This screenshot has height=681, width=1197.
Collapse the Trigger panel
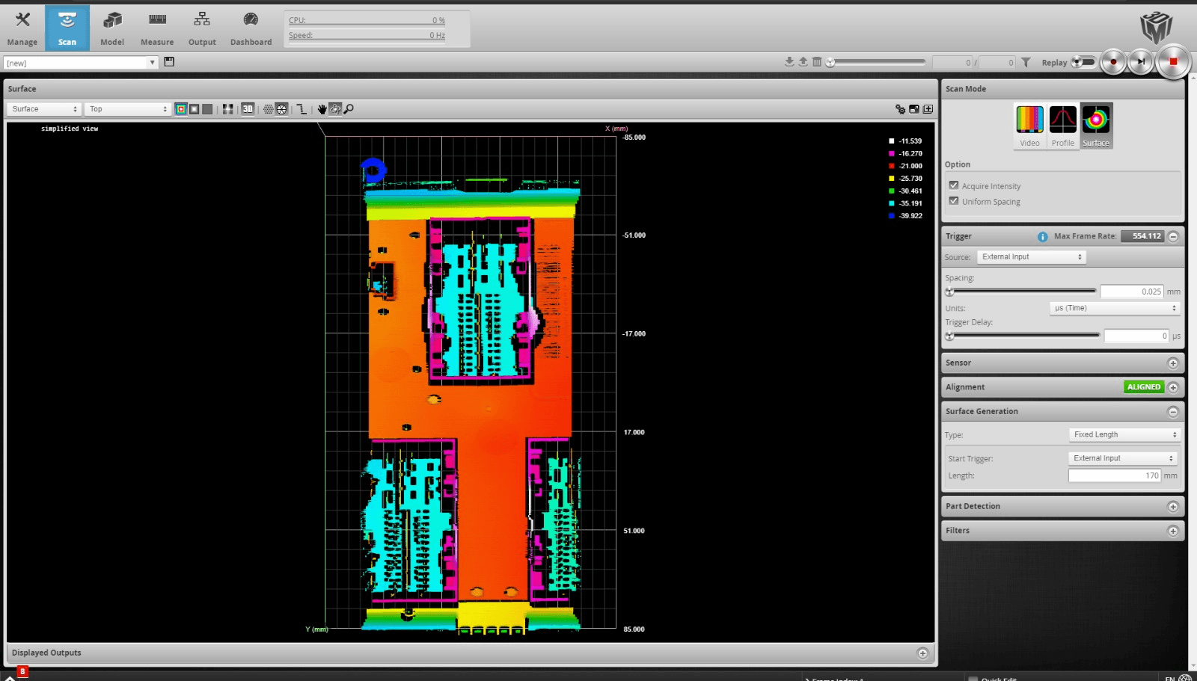[x=1173, y=236]
